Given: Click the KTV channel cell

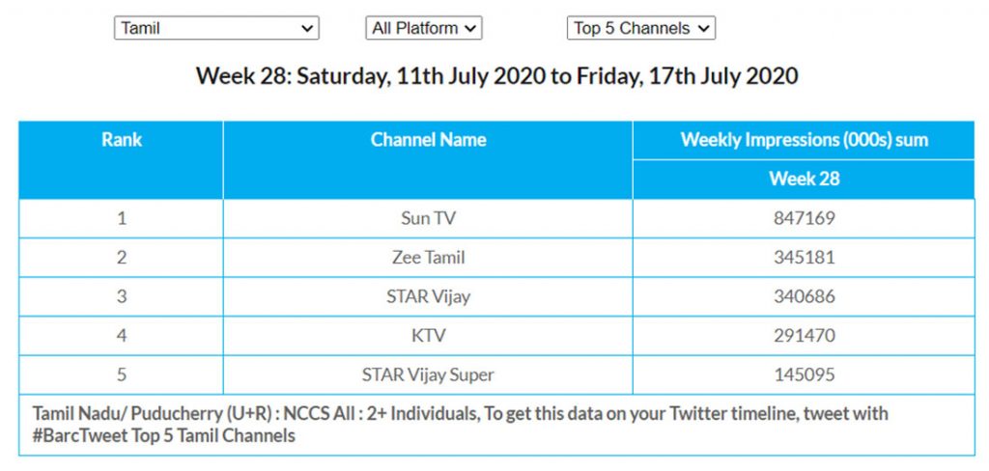Looking at the screenshot, I should tap(428, 336).
